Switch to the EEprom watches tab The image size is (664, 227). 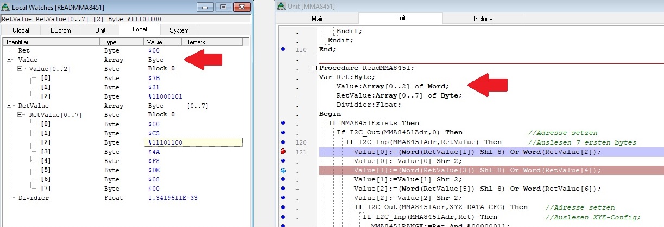pos(60,30)
